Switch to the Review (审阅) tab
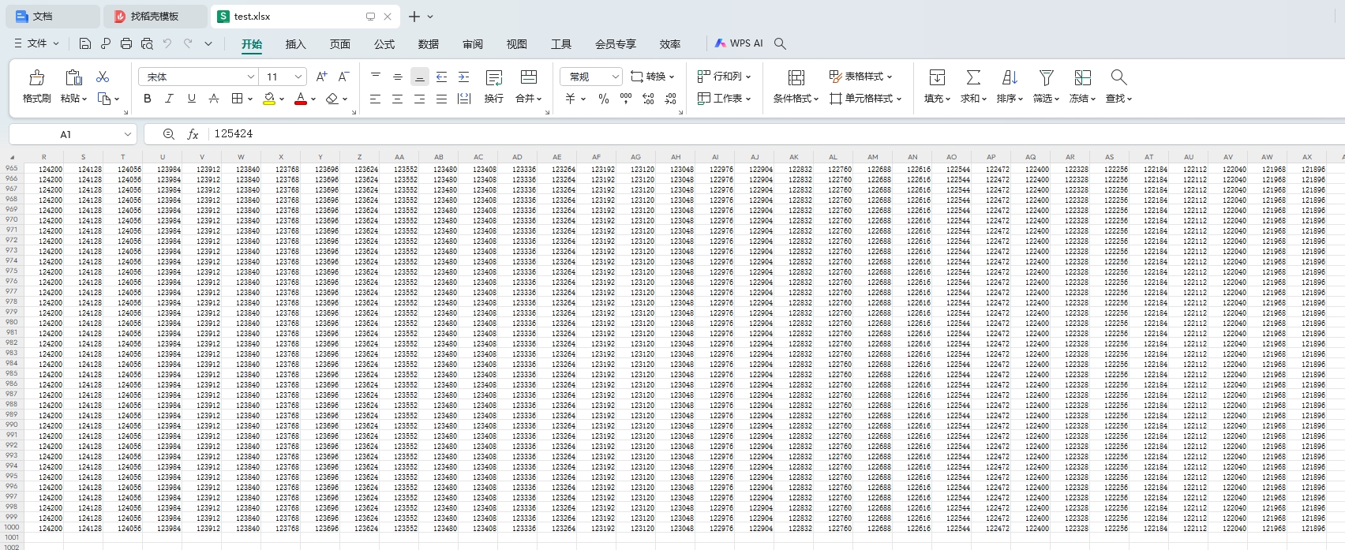 click(x=472, y=44)
